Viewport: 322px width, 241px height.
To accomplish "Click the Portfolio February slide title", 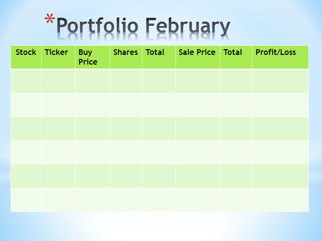I will [143, 26].
